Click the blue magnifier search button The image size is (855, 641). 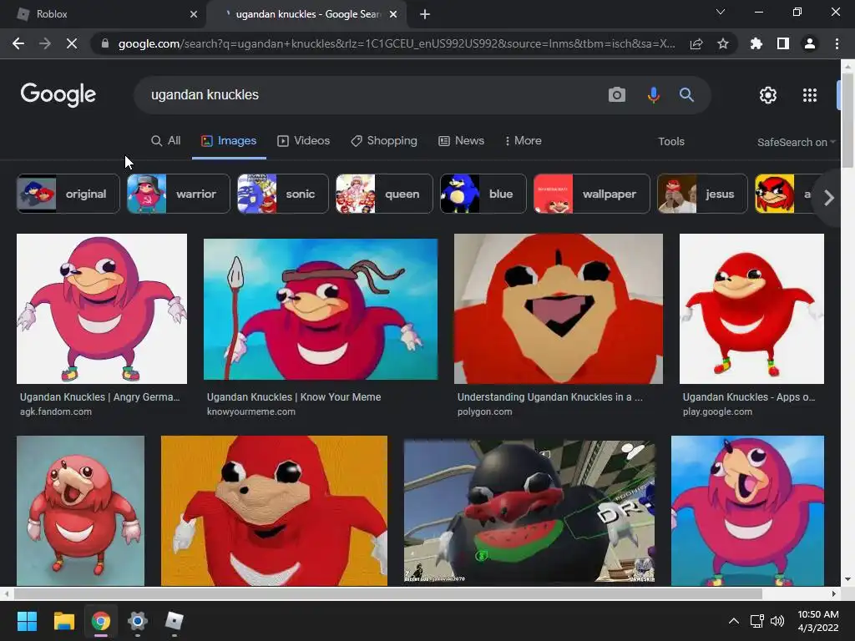[x=686, y=95]
